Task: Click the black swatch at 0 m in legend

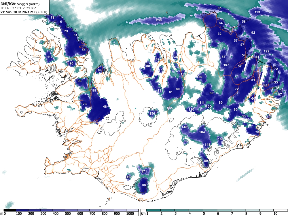Action: tap(10, 210)
